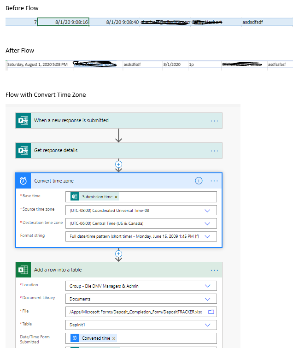Click clock icon inside Converted time token
299x348 pixels.
[75, 338]
